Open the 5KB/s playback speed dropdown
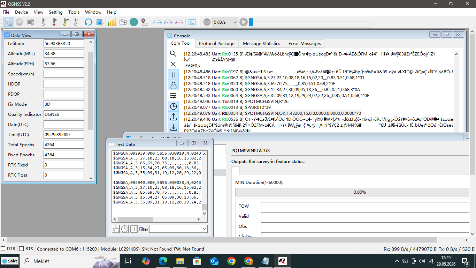476x268 pixels. click(225, 22)
